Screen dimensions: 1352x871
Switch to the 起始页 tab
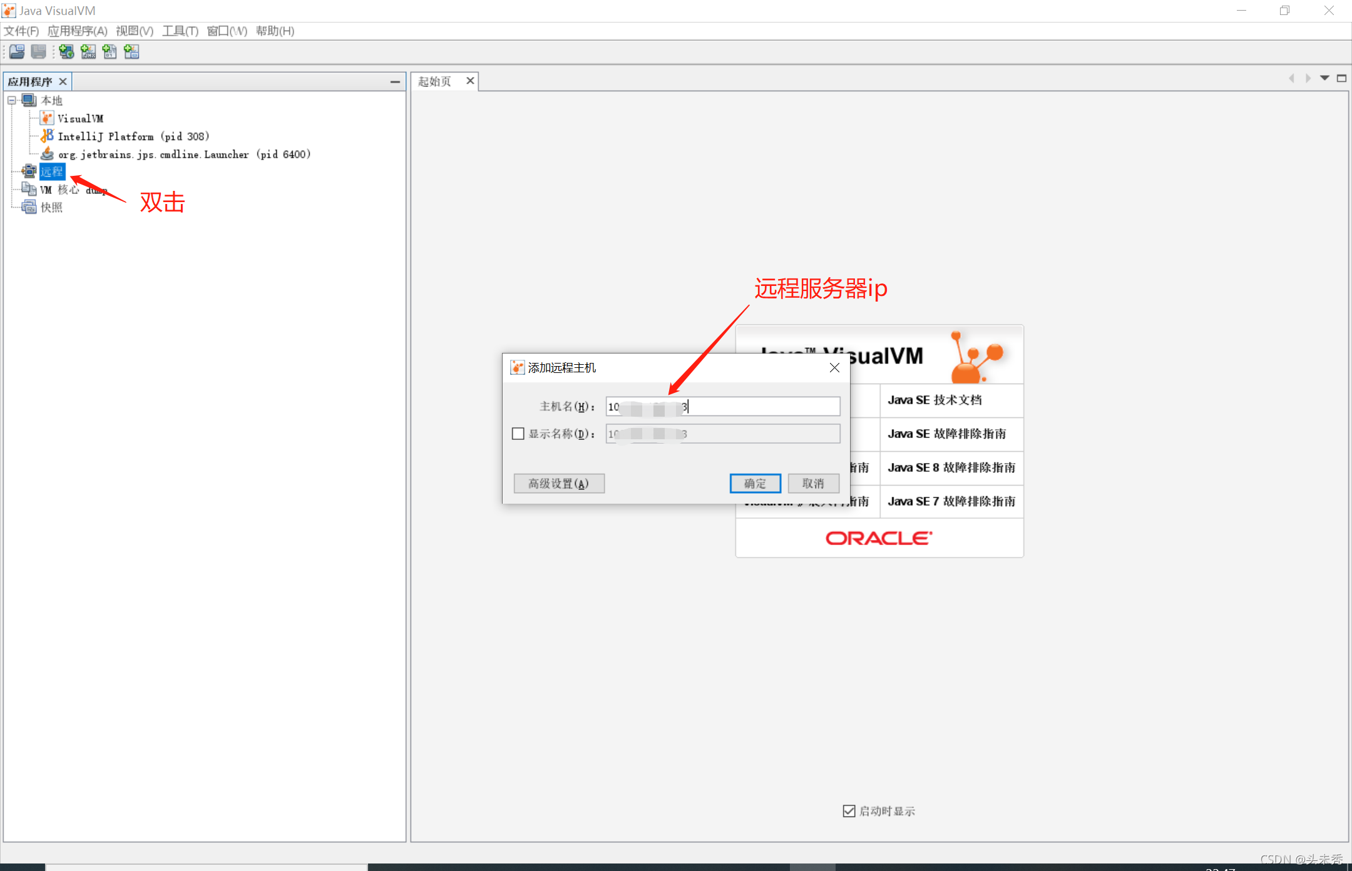pos(435,81)
